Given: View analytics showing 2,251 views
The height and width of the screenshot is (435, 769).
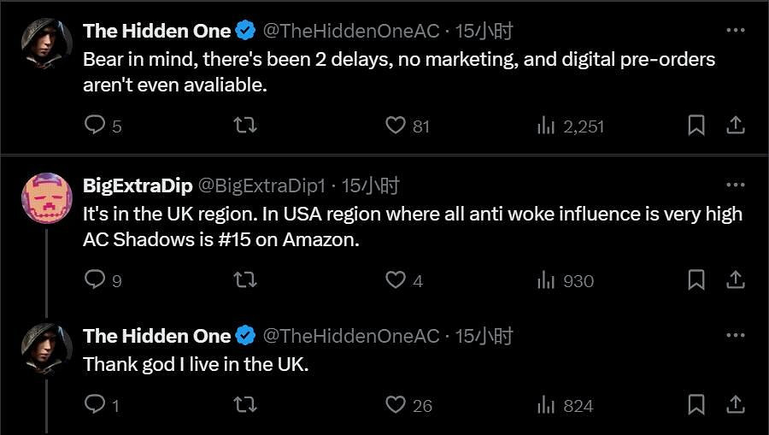Looking at the screenshot, I should (546, 126).
